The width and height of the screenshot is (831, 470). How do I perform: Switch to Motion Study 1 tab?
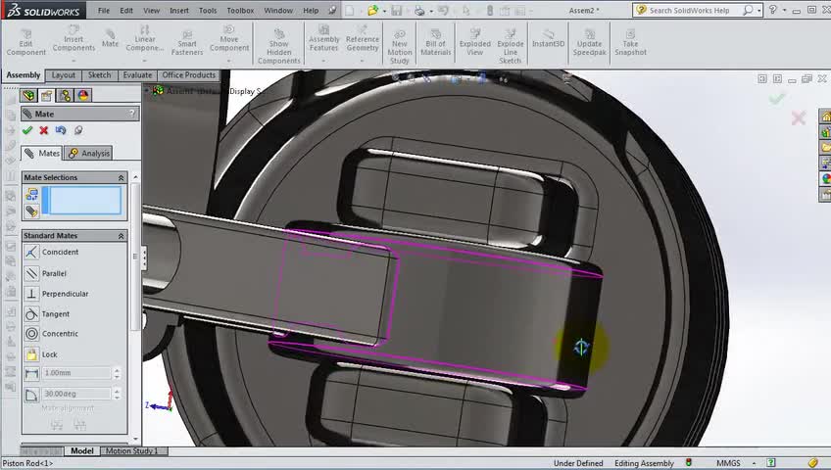pyautogui.click(x=131, y=451)
